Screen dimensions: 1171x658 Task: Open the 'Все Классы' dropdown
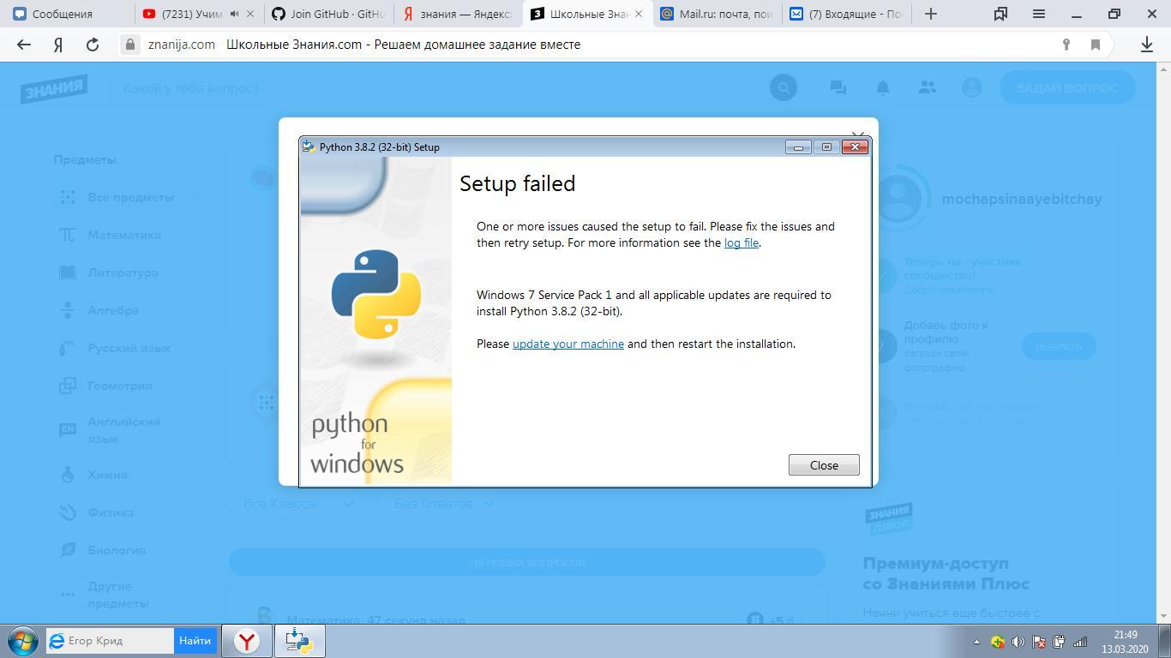point(298,504)
